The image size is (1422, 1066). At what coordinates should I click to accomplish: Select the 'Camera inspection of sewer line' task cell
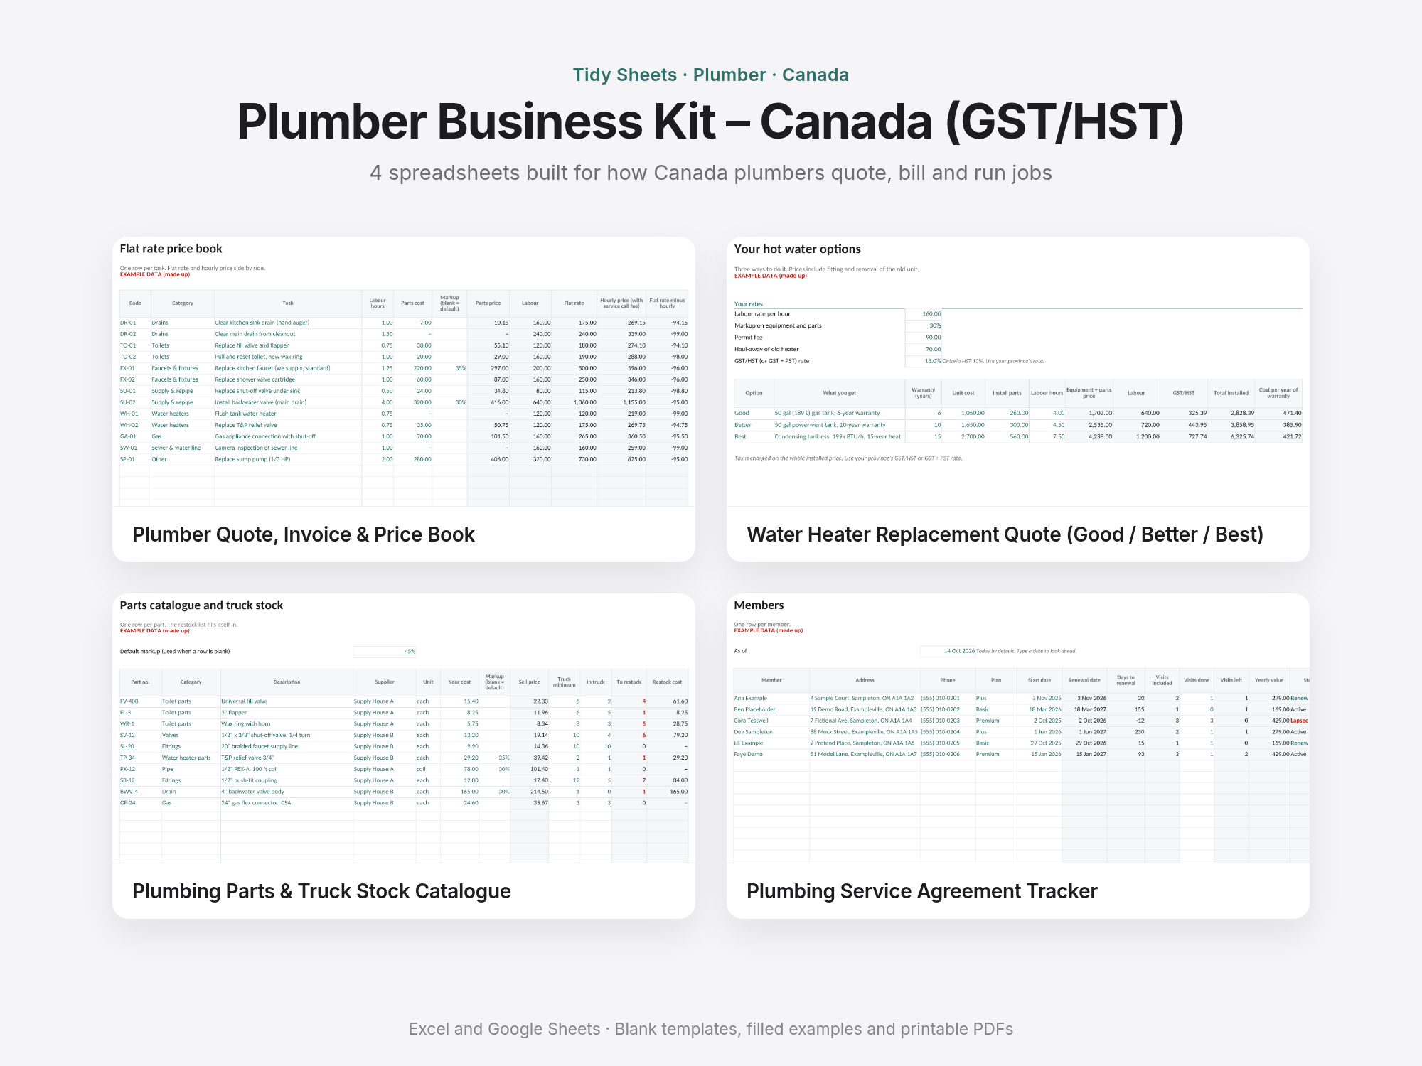click(x=288, y=448)
